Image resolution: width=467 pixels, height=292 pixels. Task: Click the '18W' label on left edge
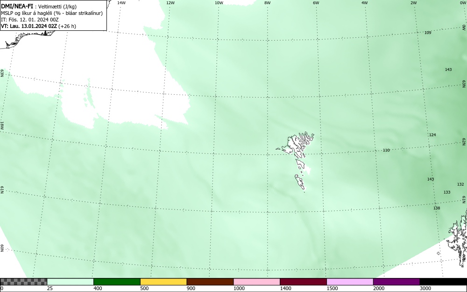point(2,125)
